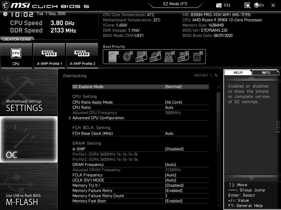Image resolution: width=281 pixels, height=210 pixels.
Task: Open the OC overclocking section
Action: coord(29,139)
